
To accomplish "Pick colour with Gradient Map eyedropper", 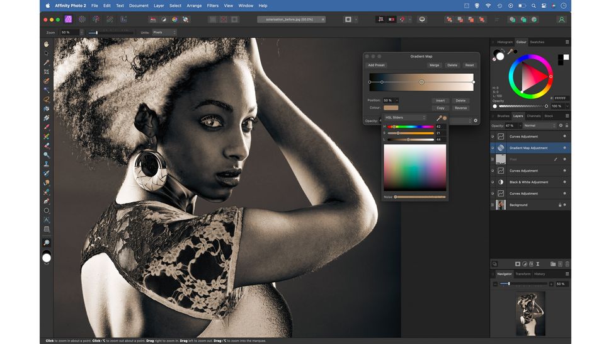I will tap(439, 118).
